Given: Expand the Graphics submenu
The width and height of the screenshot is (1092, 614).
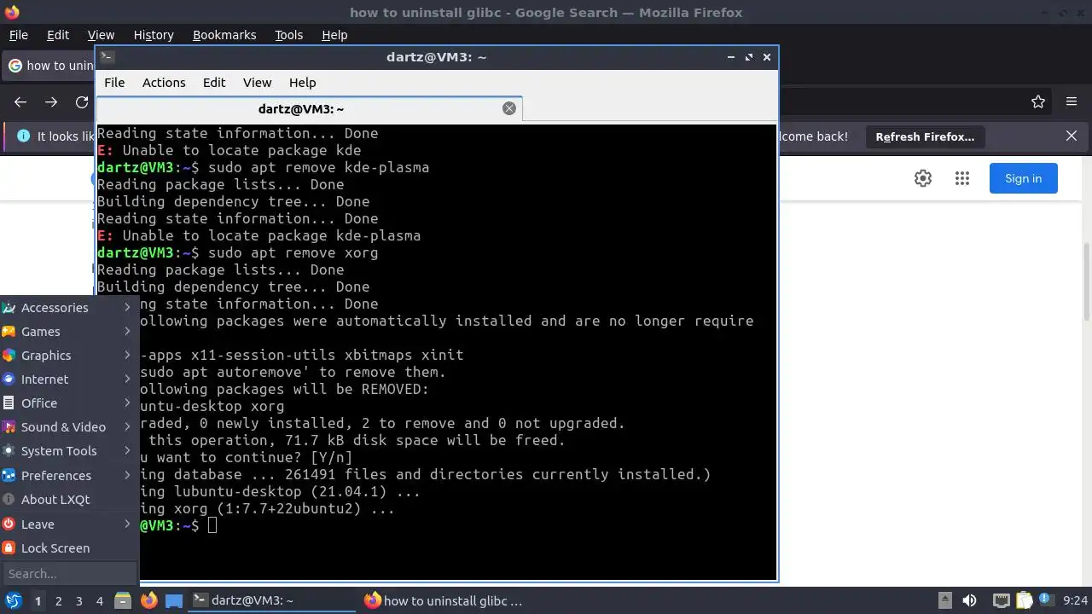Looking at the screenshot, I should 68,356.
